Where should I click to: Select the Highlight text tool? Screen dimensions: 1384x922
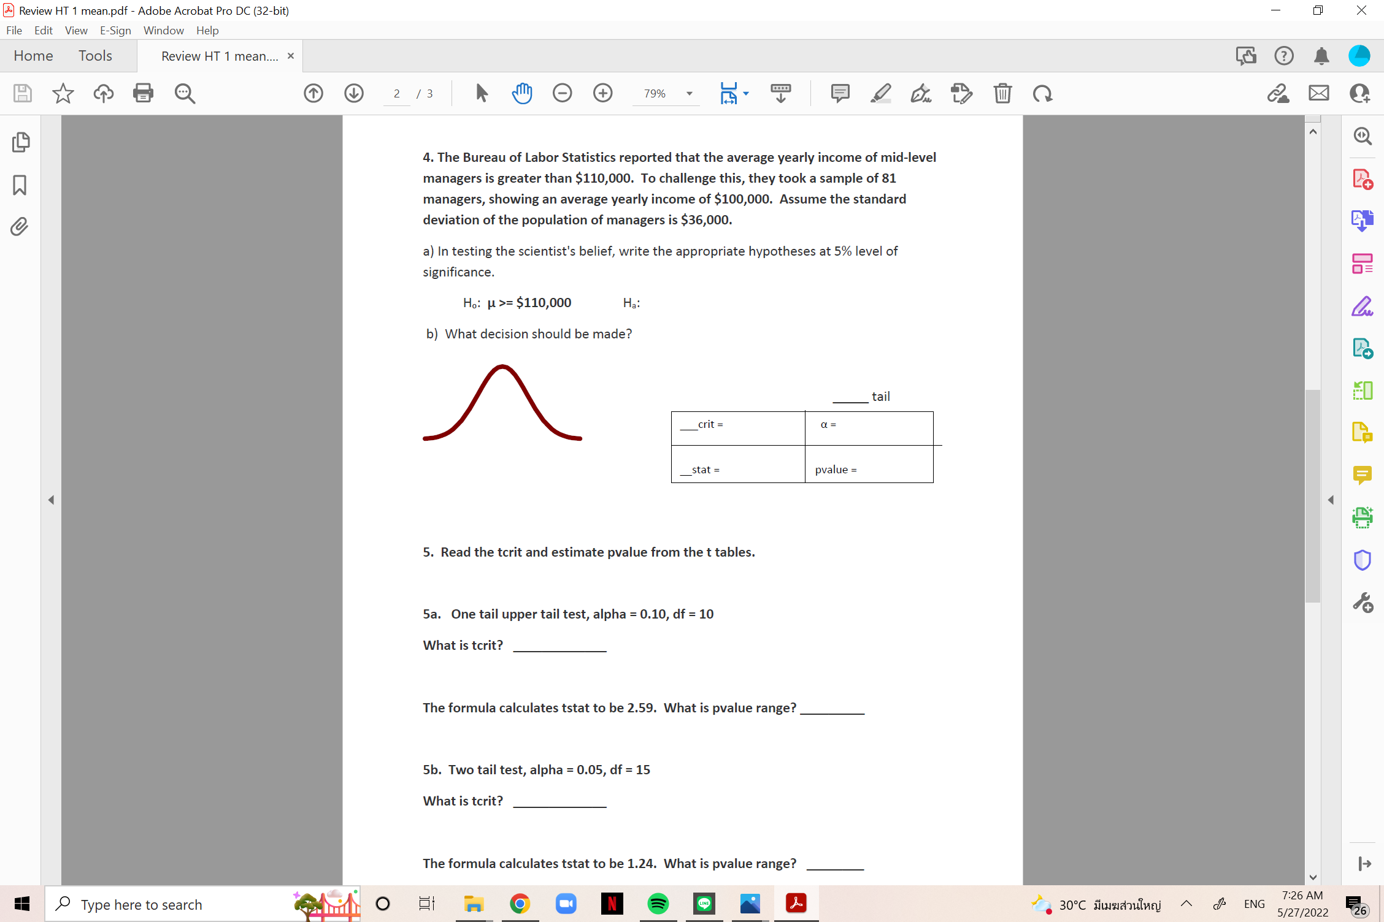882,93
